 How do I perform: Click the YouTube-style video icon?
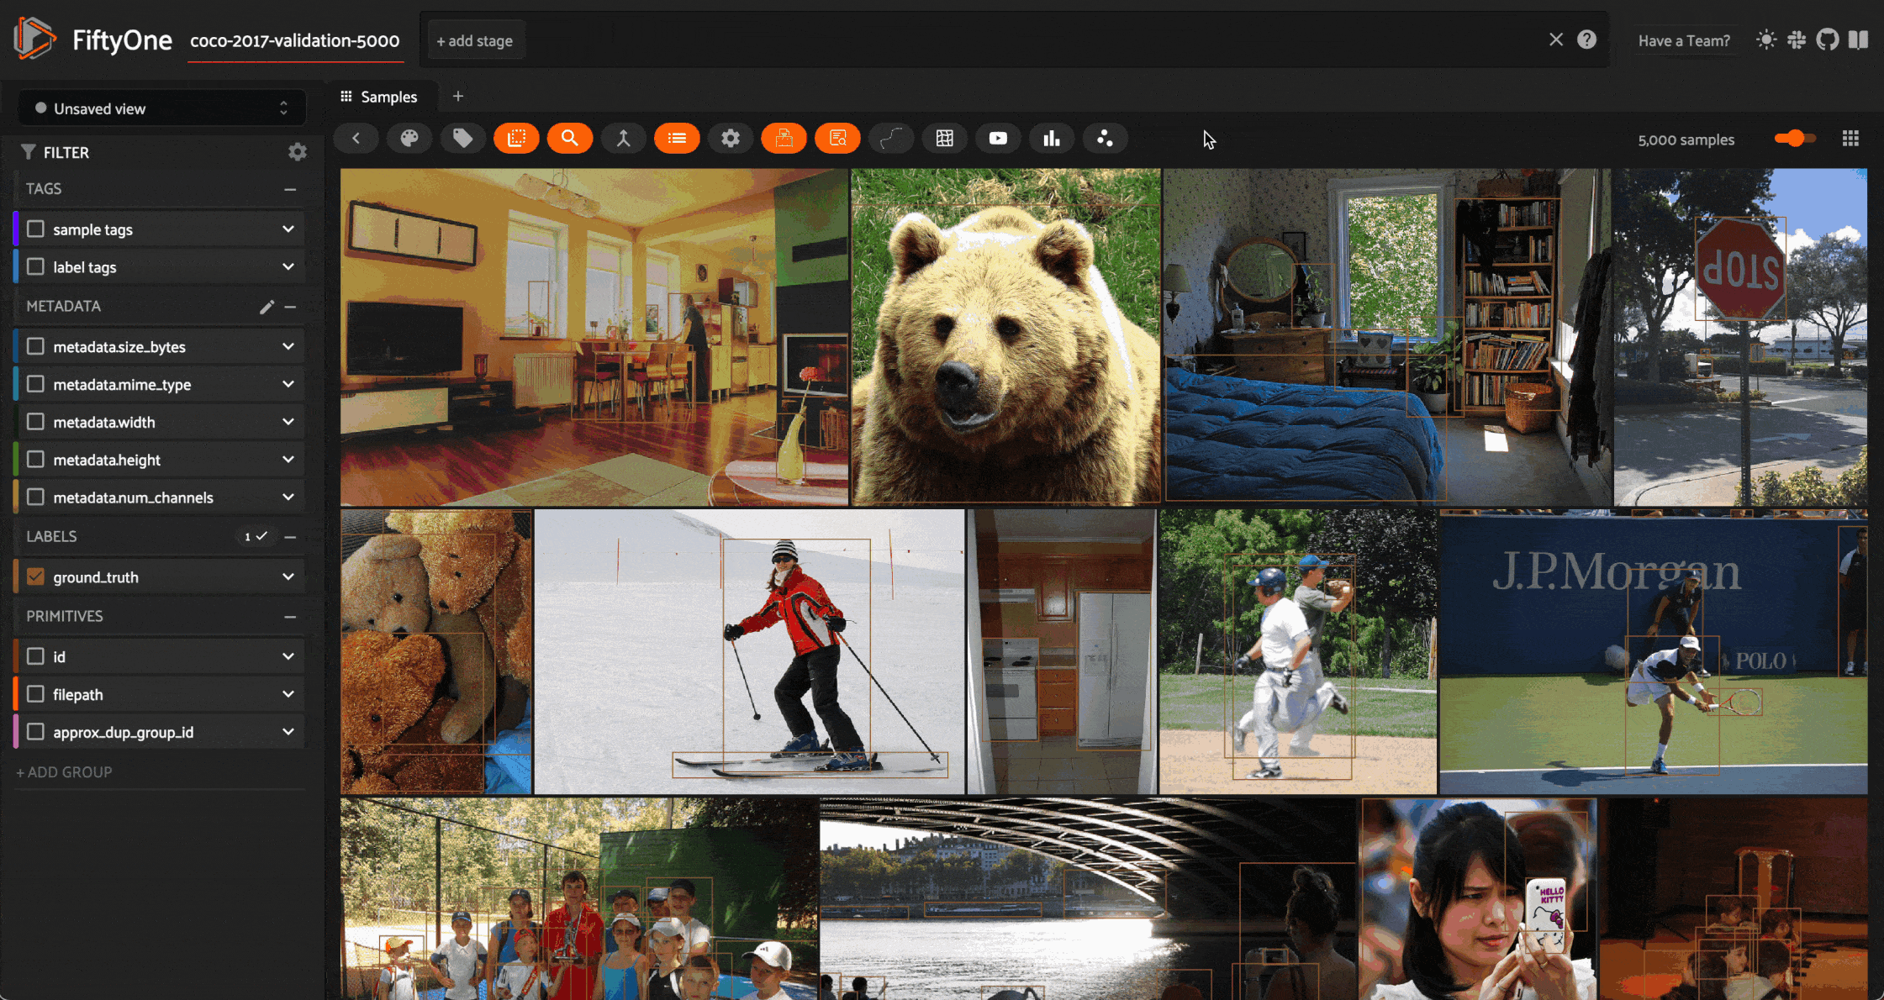tap(998, 139)
